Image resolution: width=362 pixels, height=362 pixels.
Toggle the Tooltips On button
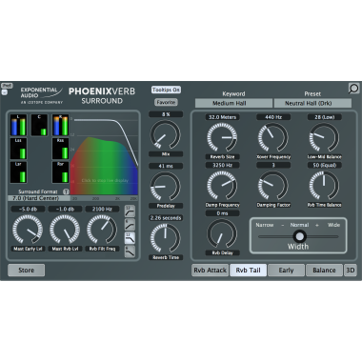[166, 90]
